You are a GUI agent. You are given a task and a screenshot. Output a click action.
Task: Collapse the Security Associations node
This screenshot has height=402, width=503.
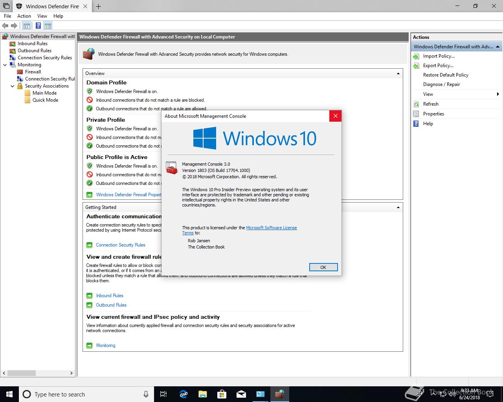[x=12, y=86]
